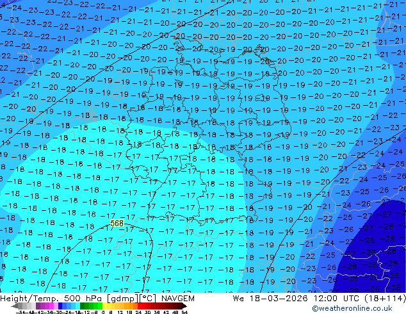
Task: Click the dark green -12 legend swatch
Action: point(83,306)
